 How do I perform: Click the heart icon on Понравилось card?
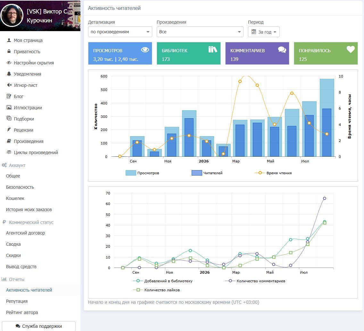(x=351, y=49)
